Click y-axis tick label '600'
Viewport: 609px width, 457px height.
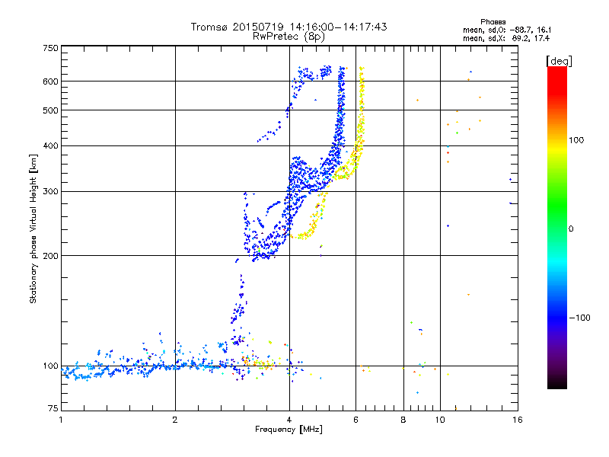click(x=50, y=81)
